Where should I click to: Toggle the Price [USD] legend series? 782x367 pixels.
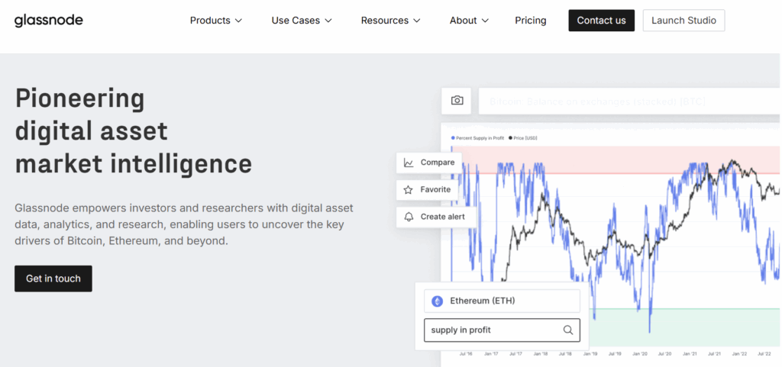tap(523, 137)
